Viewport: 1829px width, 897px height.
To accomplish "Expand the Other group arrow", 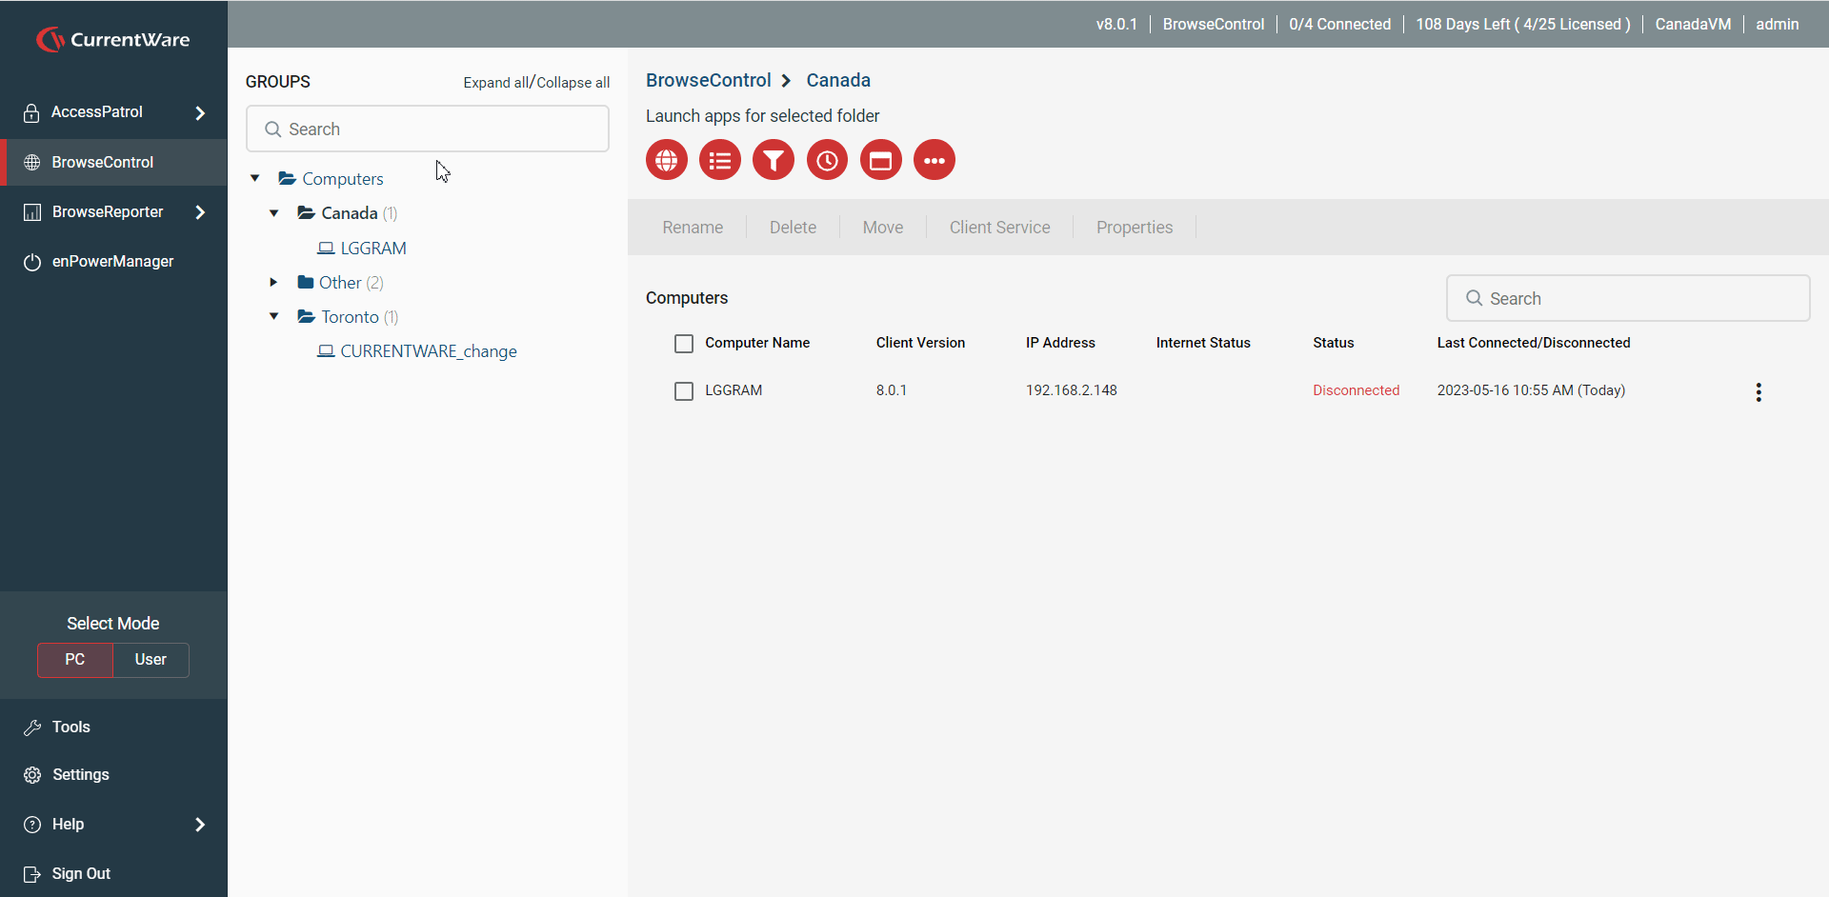I will click(x=273, y=283).
